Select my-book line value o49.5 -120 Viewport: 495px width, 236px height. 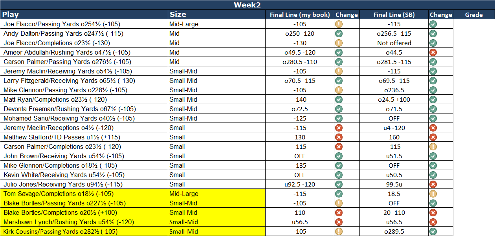pos(300,52)
